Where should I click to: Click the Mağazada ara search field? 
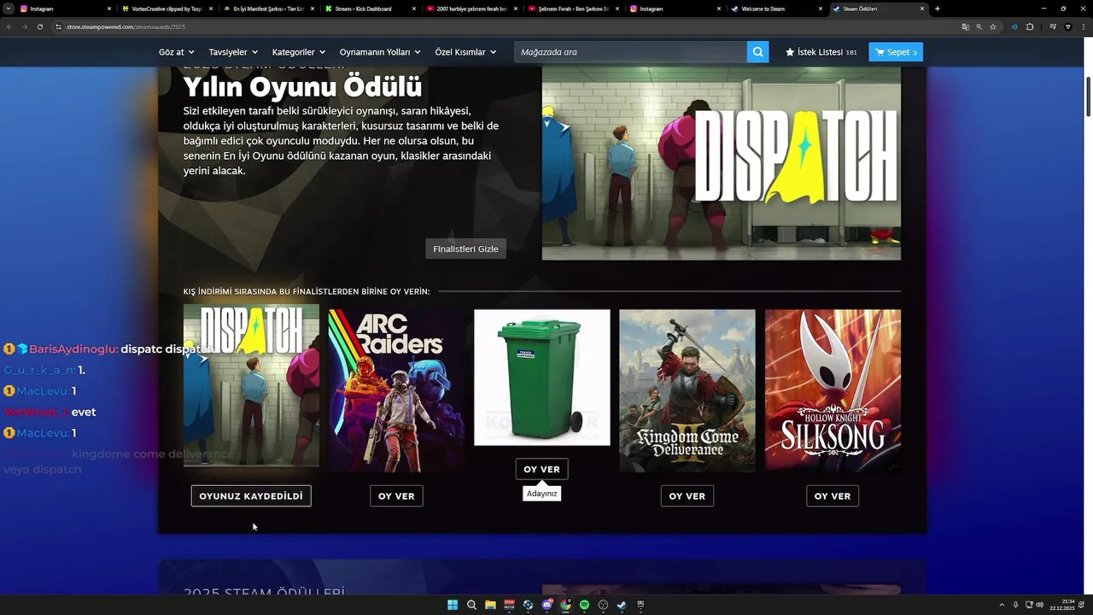click(630, 52)
